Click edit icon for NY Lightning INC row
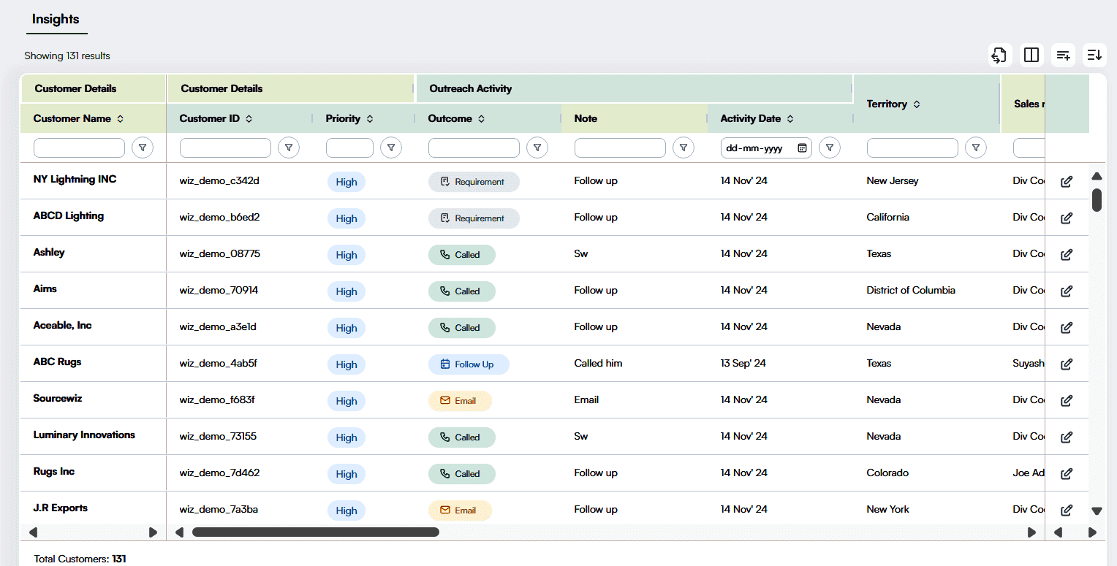Image resolution: width=1117 pixels, height=566 pixels. pos(1067,182)
